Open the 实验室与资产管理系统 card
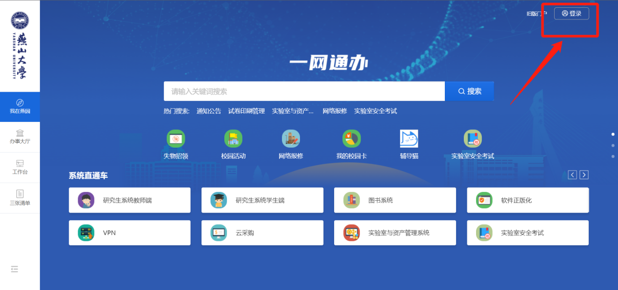The image size is (618, 290). [395, 233]
